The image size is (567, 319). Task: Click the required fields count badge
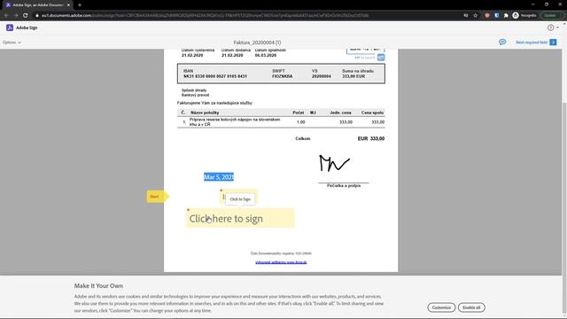[x=553, y=43]
